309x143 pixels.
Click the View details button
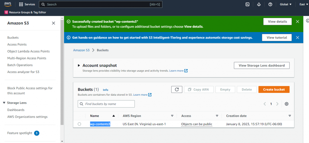pyautogui.click(x=278, y=21)
